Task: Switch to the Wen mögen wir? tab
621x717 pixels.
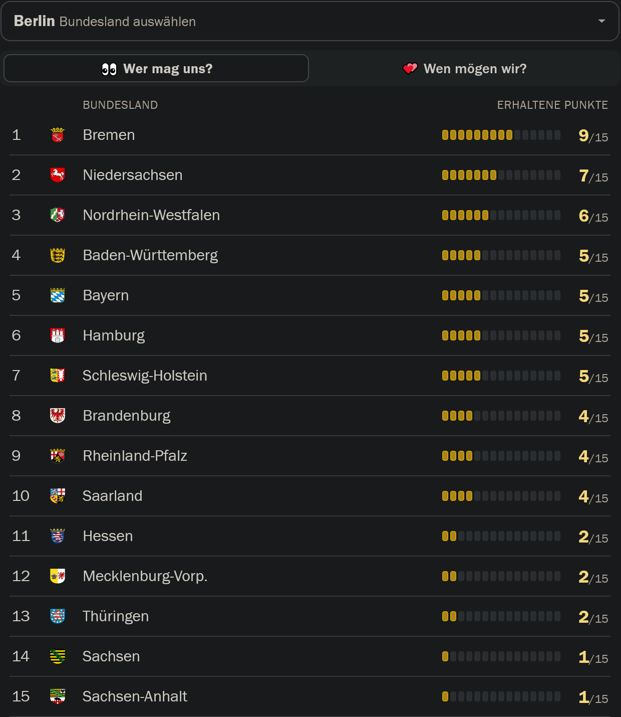Action: (464, 68)
